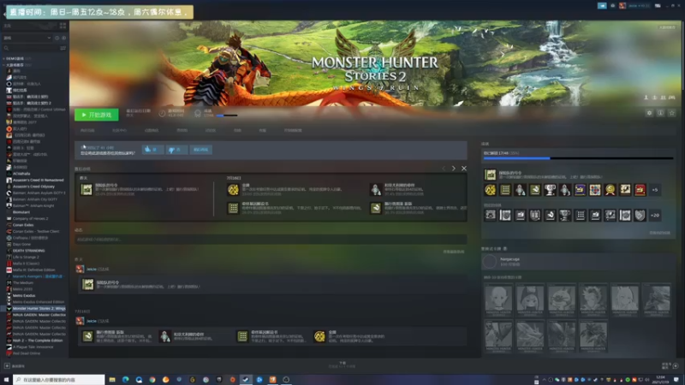Go to the next post-game summary page
The width and height of the screenshot is (685, 385).
(x=454, y=169)
